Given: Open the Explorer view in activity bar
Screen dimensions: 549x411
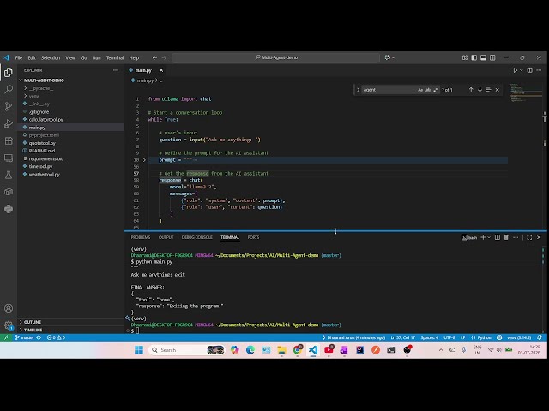Looking at the screenshot, I should point(9,72).
